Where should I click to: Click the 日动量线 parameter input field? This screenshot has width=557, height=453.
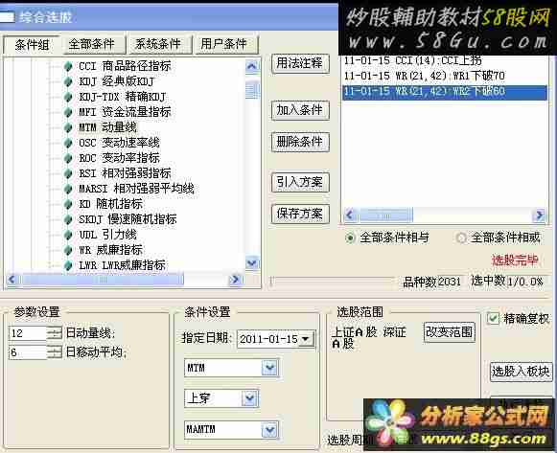click(28, 333)
